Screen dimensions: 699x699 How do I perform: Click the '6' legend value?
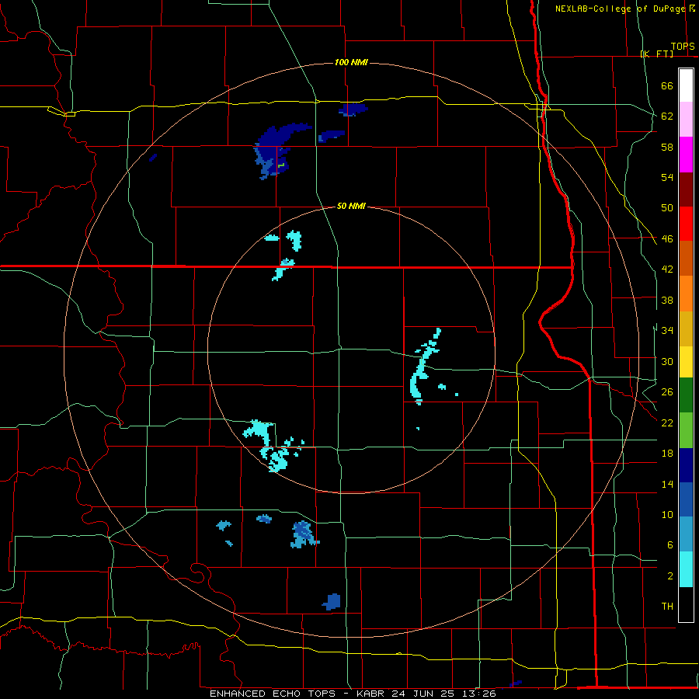670,545
